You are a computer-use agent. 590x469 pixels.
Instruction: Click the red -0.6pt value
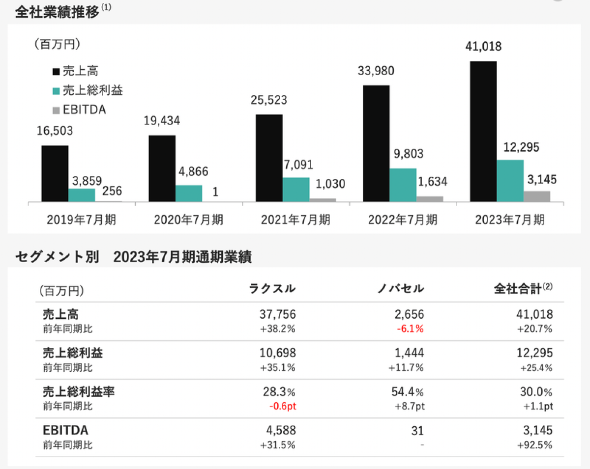click(281, 406)
